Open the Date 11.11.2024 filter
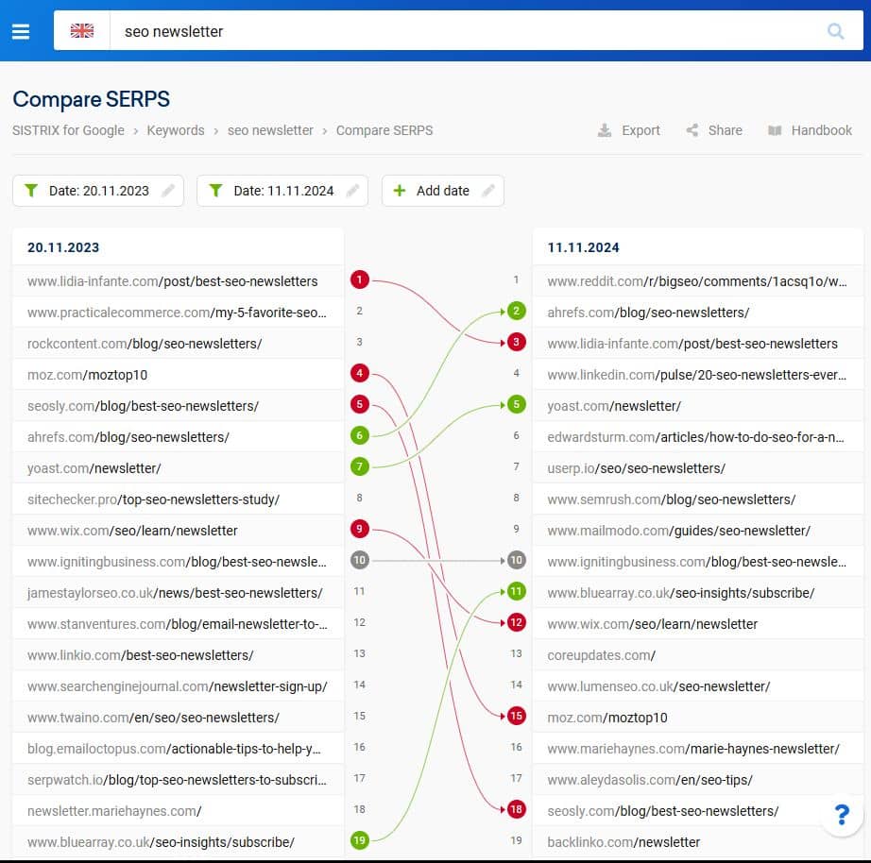Image resolution: width=871 pixels, height=863 pixels. pos(282,191)
